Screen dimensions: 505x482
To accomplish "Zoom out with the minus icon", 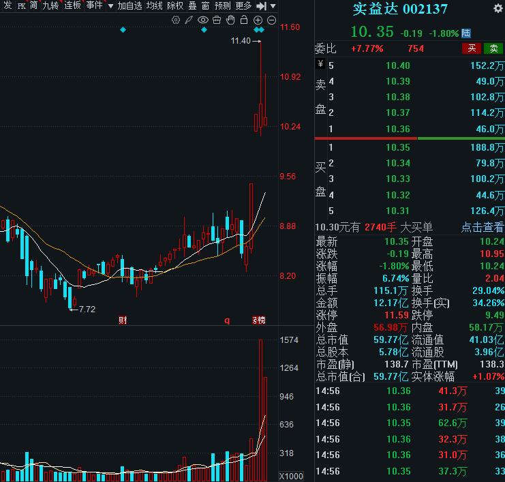I will (272, 20).
